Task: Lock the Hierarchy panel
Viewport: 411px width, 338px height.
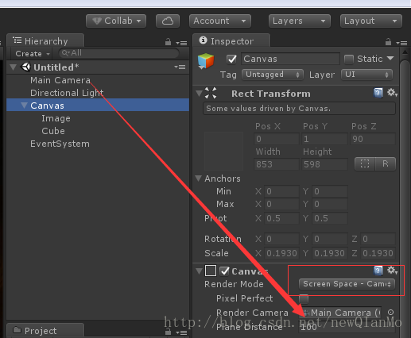Action: click(x=168, y=42)
